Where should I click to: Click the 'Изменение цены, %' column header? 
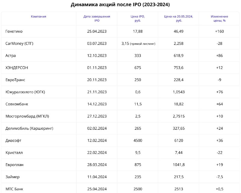(219, 19)
